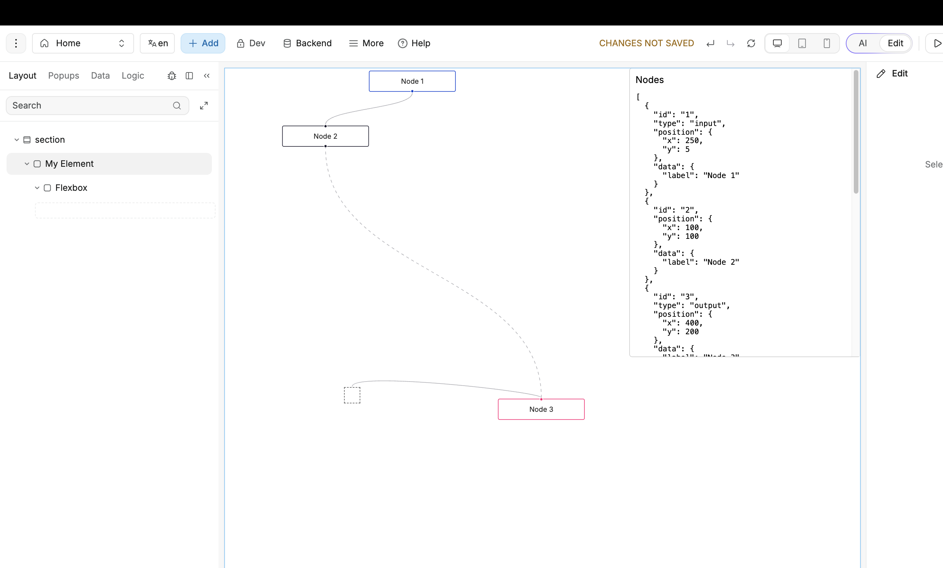This screenshot has height=568, width=943.
Task: Open the Logic tab
Action: click(133, 76)
